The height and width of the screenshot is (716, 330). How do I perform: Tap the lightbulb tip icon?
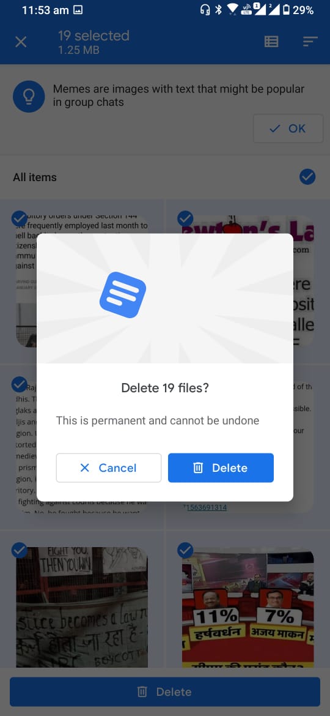tap(29, 96)
